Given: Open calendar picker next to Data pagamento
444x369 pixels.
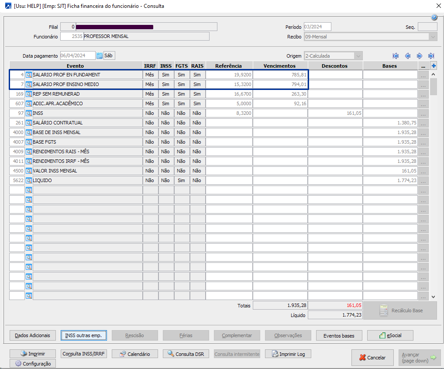Looking at the screenshot, I should pyautogui.click(x=99, y=56).
